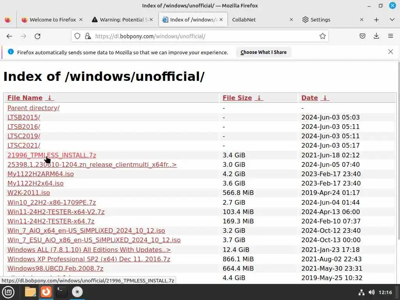This screenshot has width=400, height=300.
Task: Close the Index of /windows tab
Action: pos(221,20)
